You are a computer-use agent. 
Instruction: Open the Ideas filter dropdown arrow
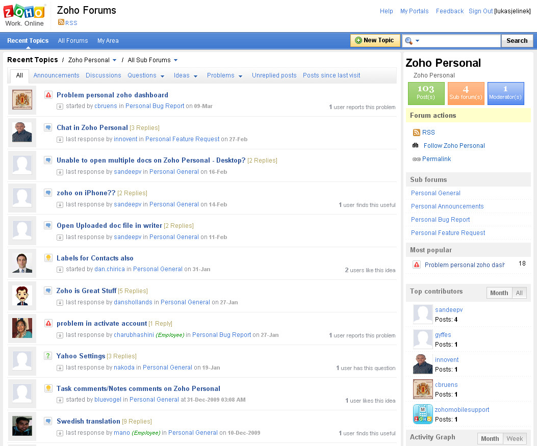[195, 76]
